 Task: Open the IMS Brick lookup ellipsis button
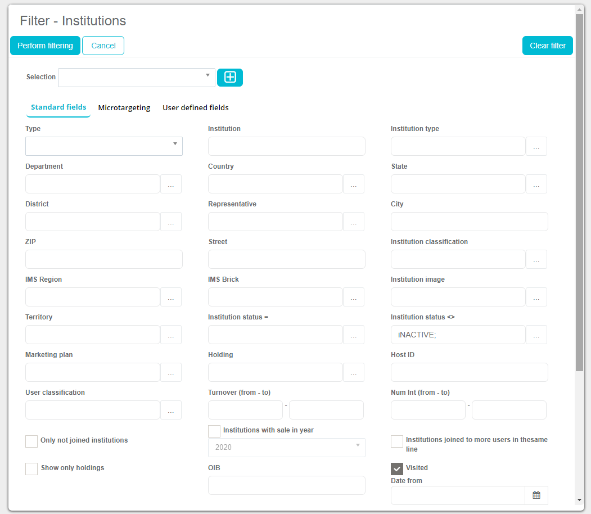coord(353,297)
